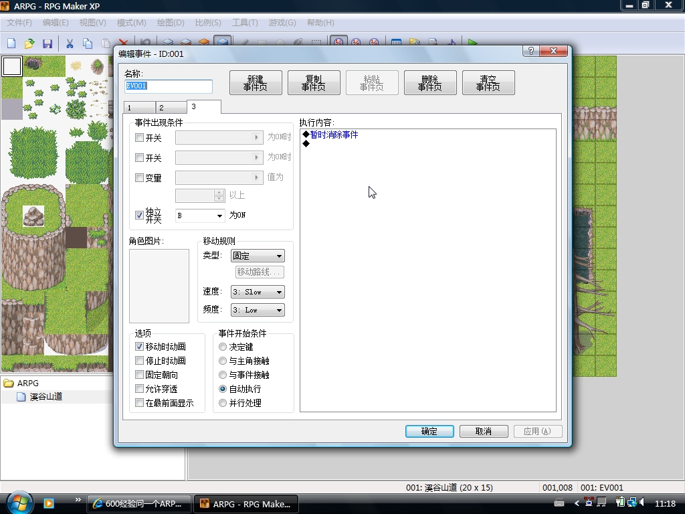The height and width of the screenshot is (514, 685).
Task: Open the 文件(F) menu
Action: 19,22
